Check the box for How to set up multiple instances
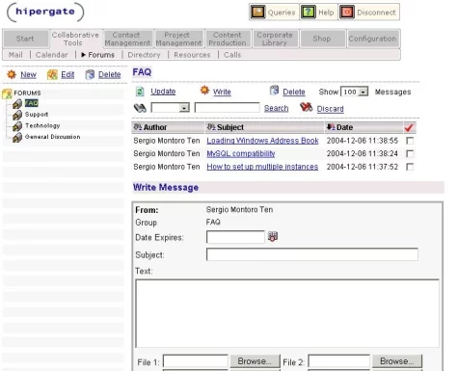The height and width of the screenshot is (371, 458). pos(410,167)
